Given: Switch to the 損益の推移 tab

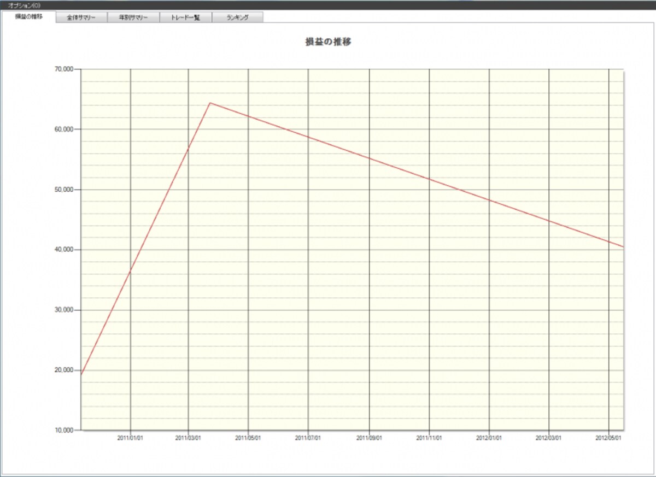Looking at the screenshot, I should point(28,16).
